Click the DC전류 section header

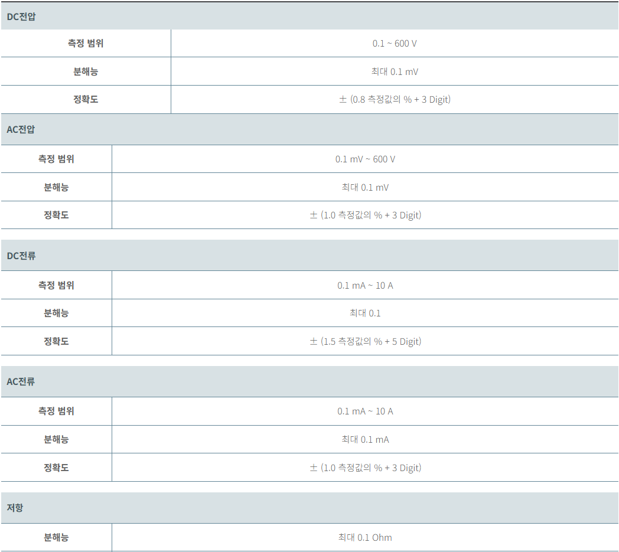click(309, 256)
